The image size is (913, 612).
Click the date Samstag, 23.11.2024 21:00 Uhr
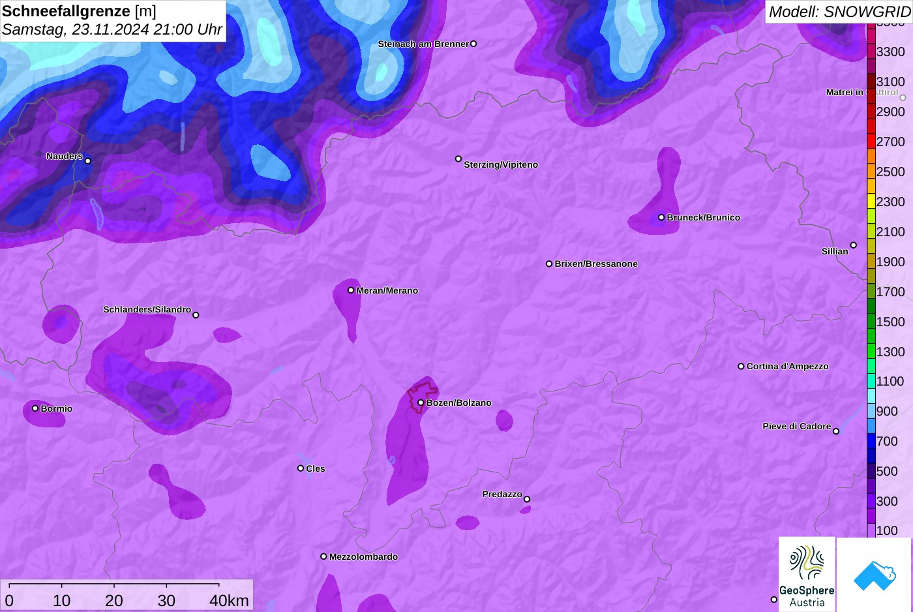pos(112,29)
